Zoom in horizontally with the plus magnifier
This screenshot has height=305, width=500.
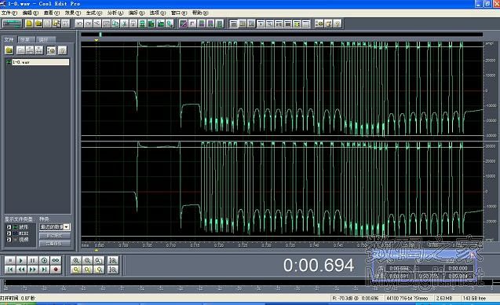[x=76, y=261]
